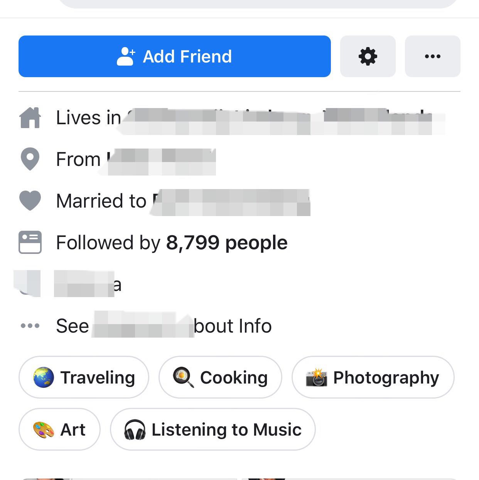This screenshot has width=479, height=480.
Task: Expand the See About Info row
Action: point(164,326)
